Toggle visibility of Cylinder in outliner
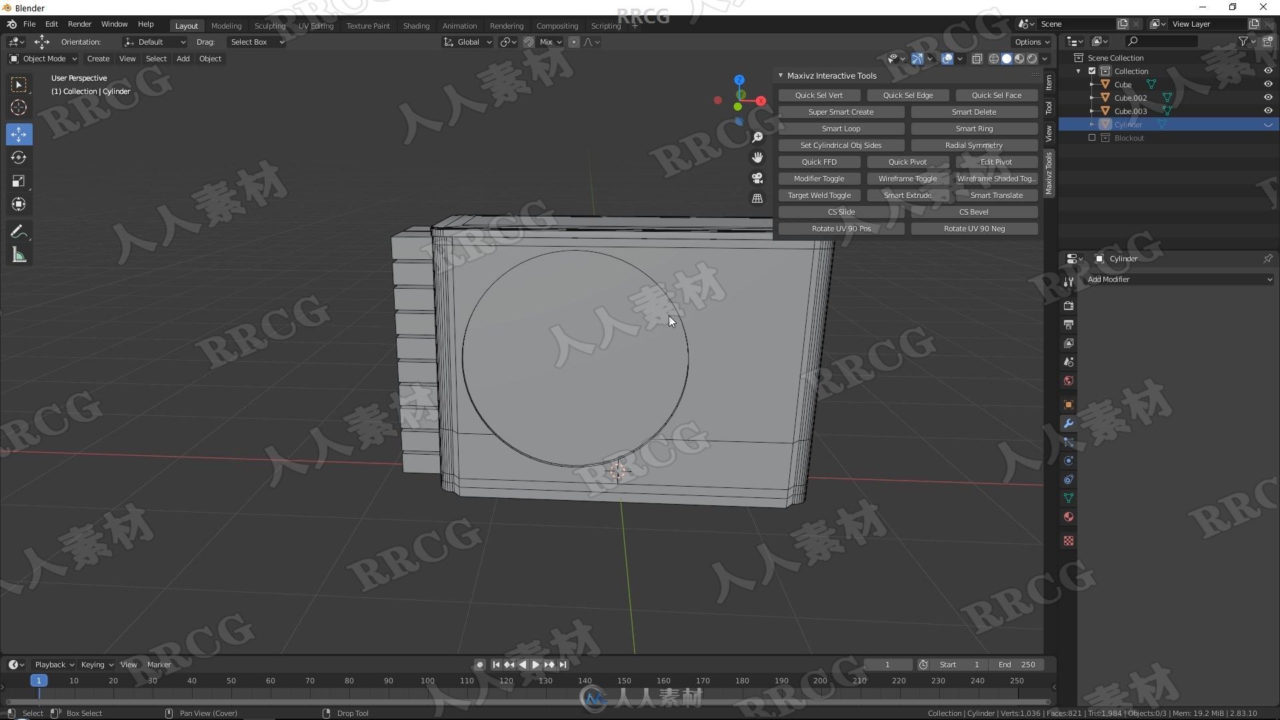 1269,124
